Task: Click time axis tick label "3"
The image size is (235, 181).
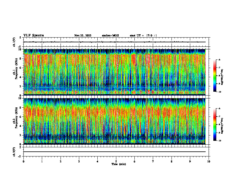Action: 79,161
